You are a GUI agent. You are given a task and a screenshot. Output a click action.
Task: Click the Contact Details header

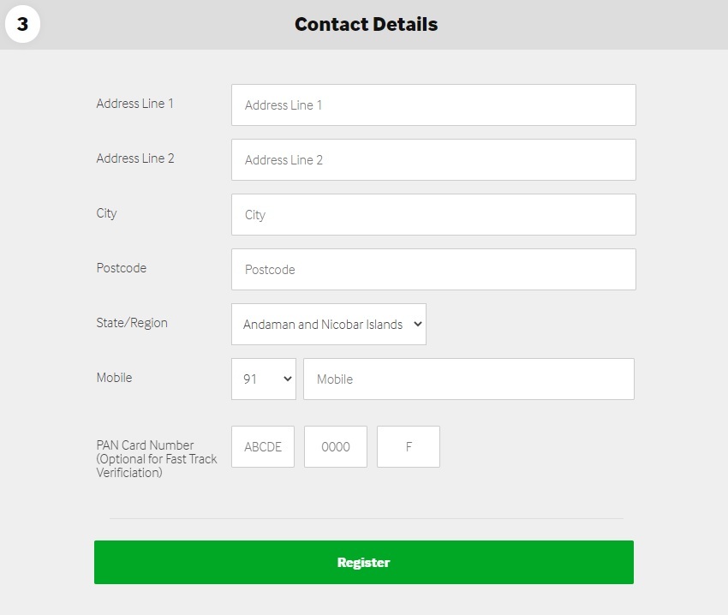[x=366, y=24]
